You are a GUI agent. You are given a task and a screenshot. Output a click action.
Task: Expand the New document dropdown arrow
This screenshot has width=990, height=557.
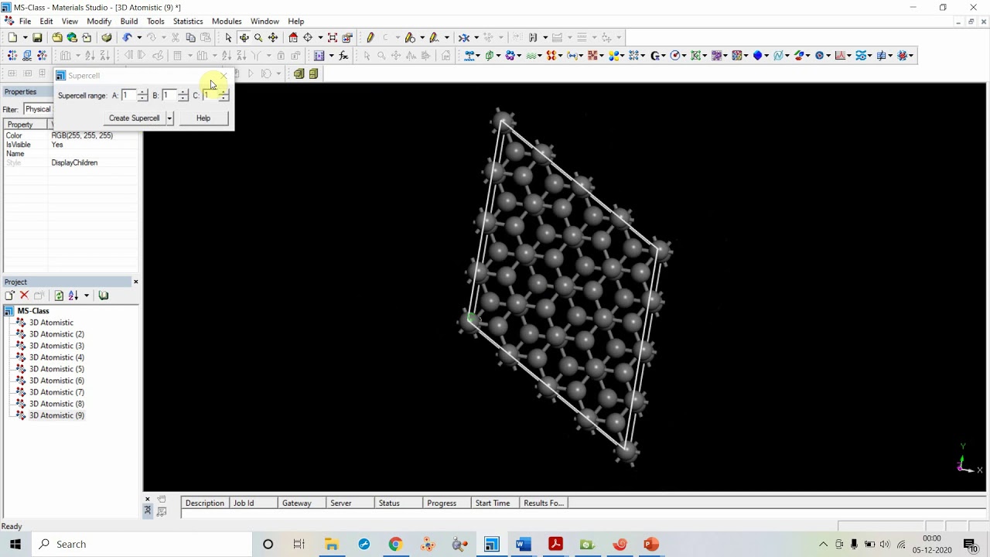point(25,37)
